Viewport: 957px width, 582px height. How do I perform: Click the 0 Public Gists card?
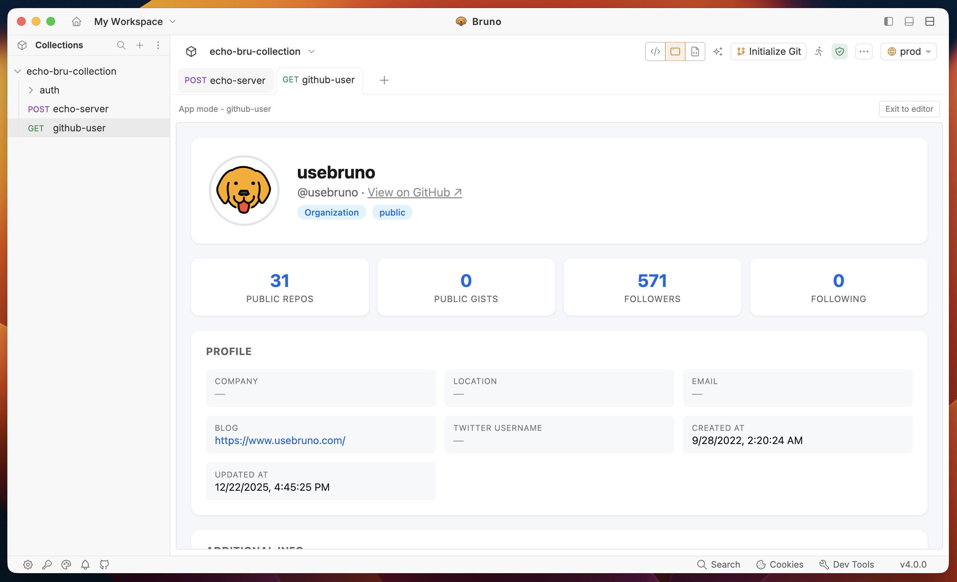(x=466, y=287)
